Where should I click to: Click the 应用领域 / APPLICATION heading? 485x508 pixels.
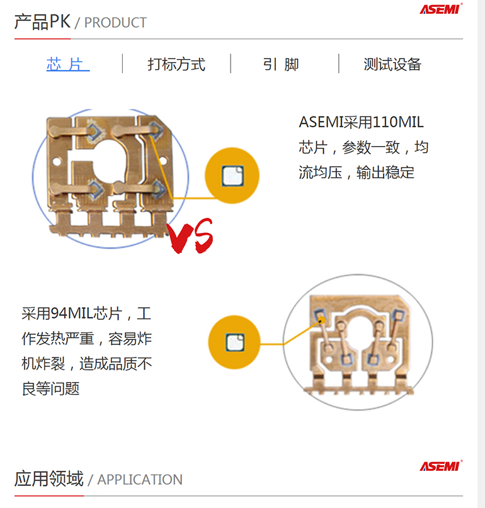pyautogui.click(x=98, y=479)
